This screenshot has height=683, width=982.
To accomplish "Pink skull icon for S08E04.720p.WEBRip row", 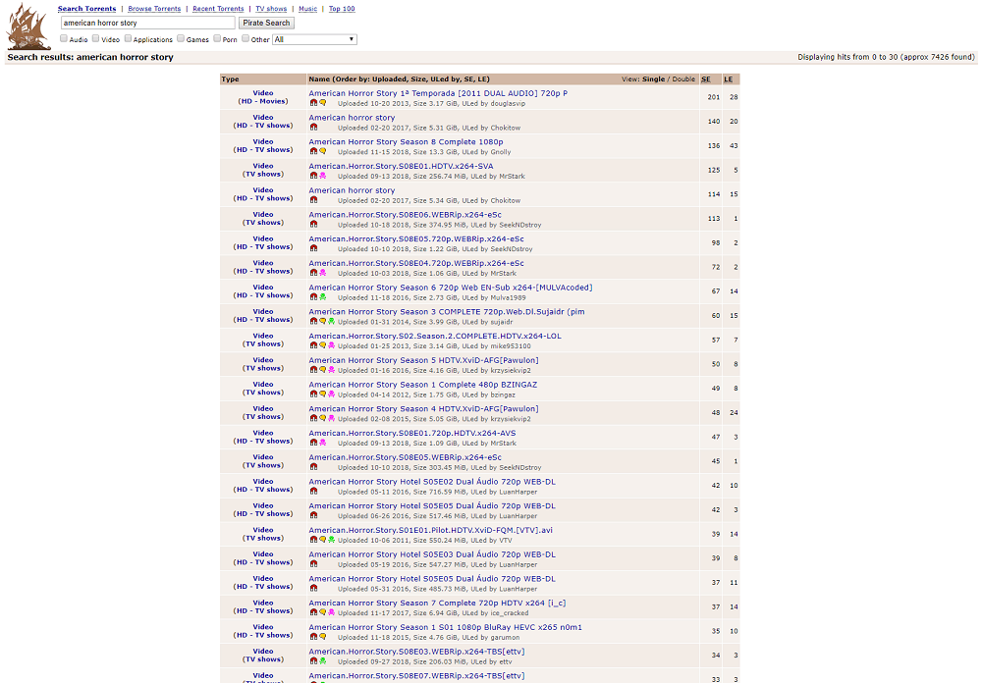I will coord(323,273).
